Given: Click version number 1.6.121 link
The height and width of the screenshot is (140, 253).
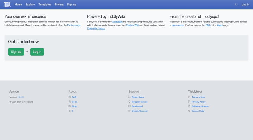Looking at the screenshot, I should tap(21, 97).
